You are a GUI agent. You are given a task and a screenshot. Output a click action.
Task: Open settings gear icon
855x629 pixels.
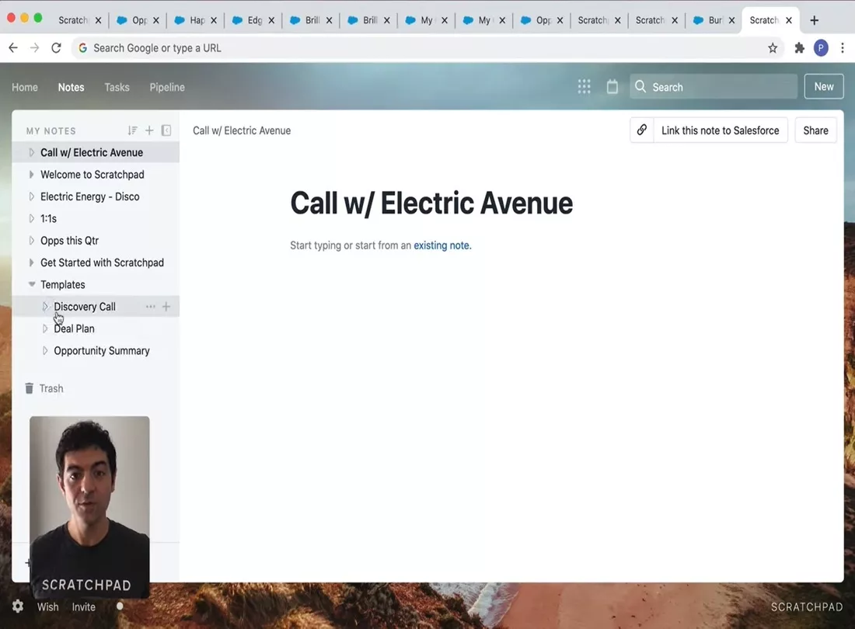point(17,606)
